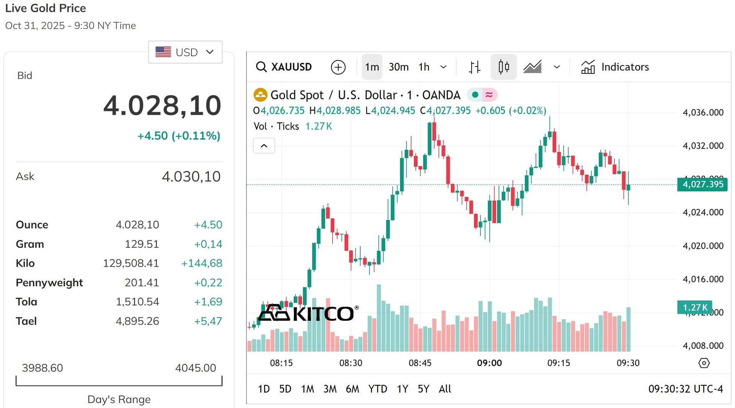The height and width of the screenshot is (408, 735).
Task: Open chart settings hexagon gear icon
Action: 704,363
